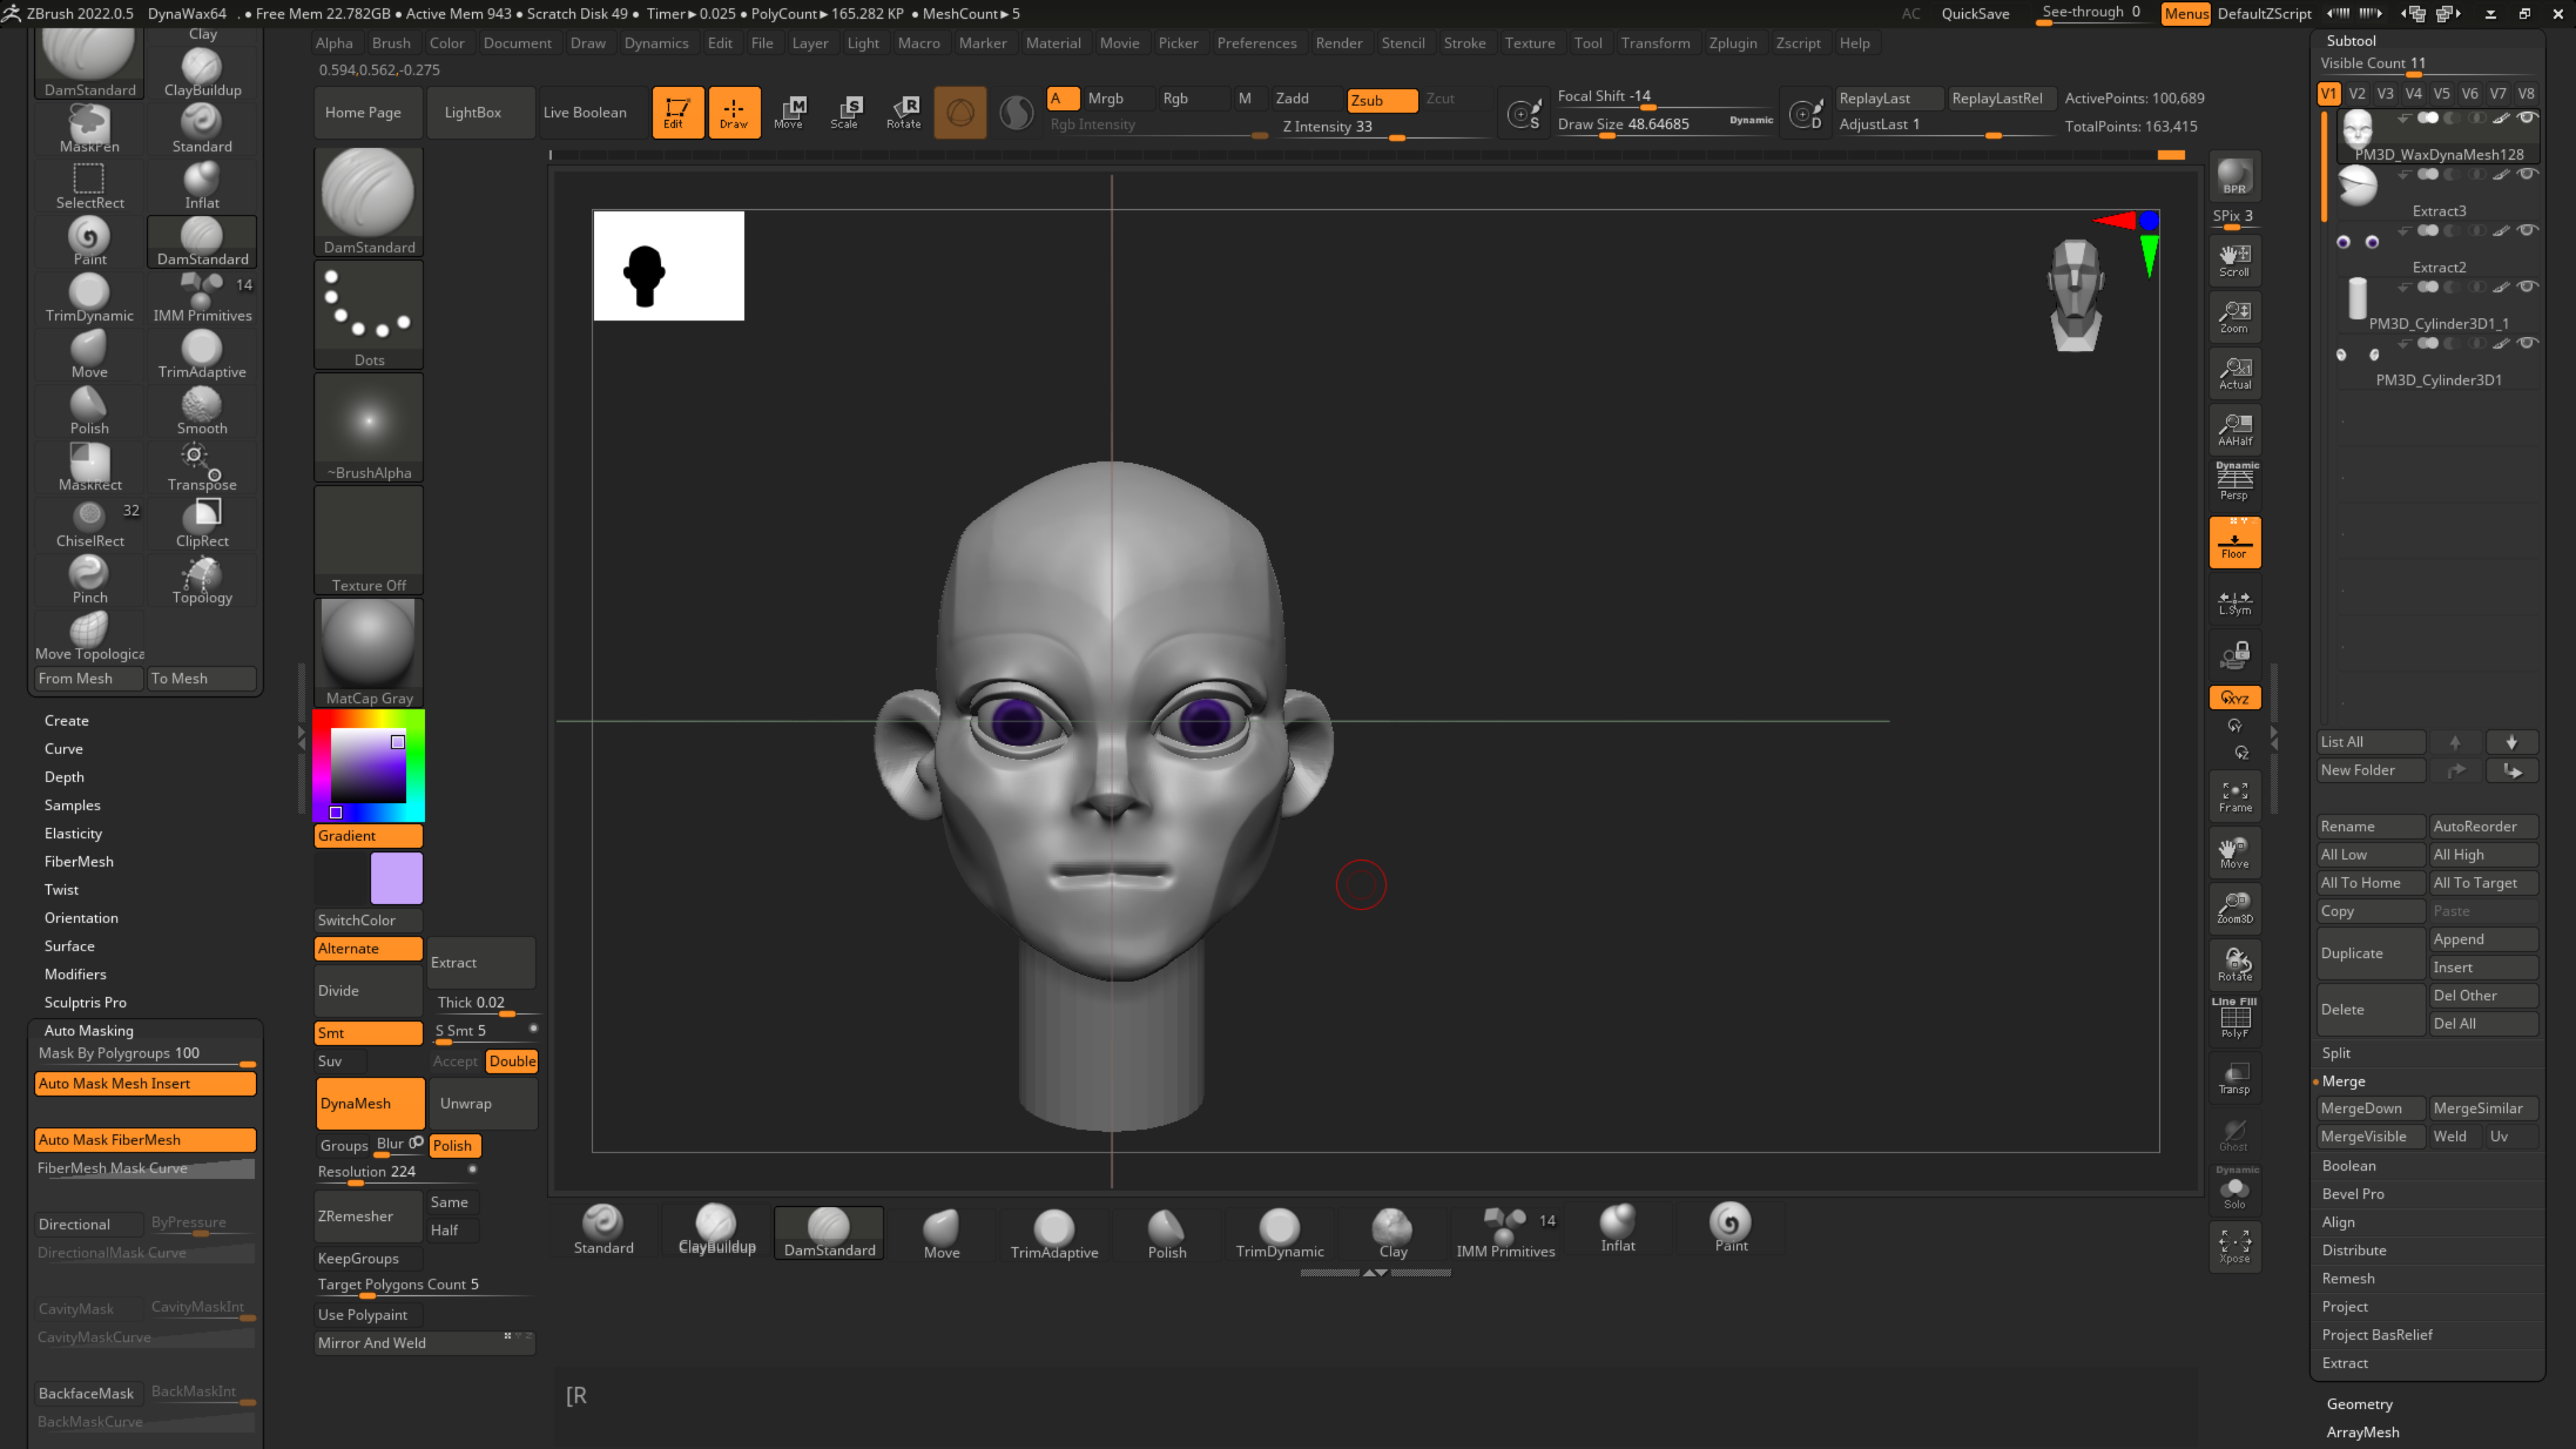Select the ClayBuildup brush in left palette

[202, 72]
